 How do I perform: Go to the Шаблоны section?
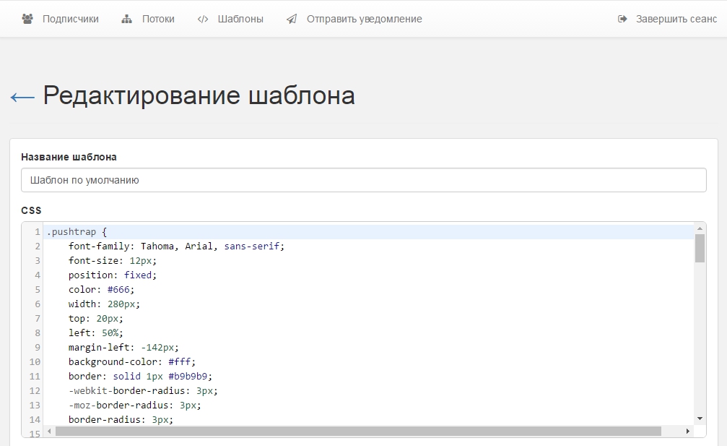point(240,20)
